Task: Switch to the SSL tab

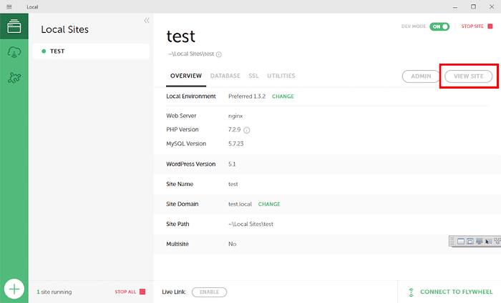Action: [x=253, y=76]
